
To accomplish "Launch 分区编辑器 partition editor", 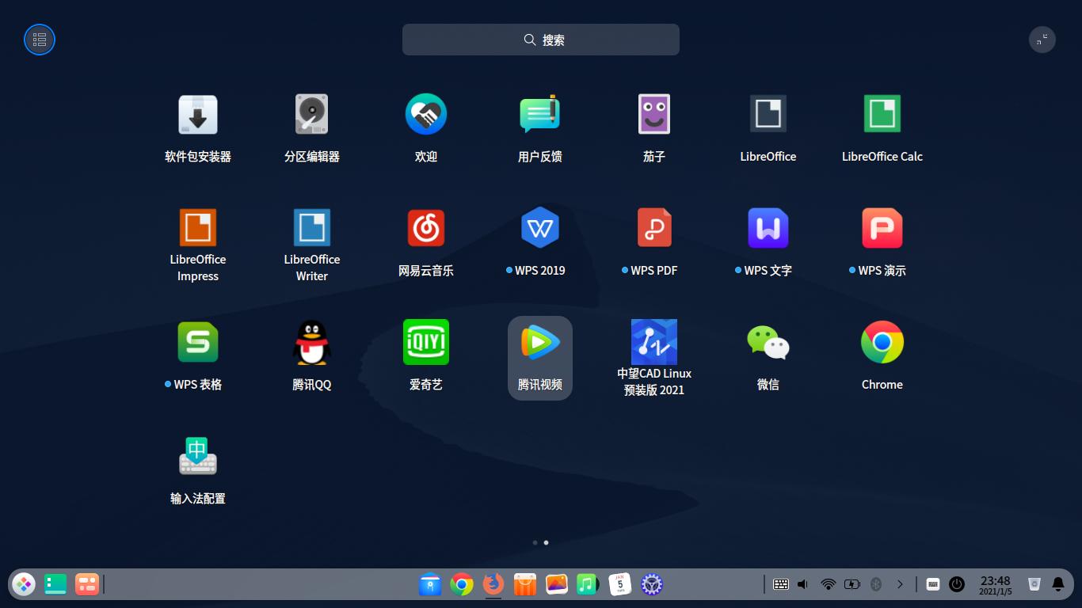I will coord(311,115).
